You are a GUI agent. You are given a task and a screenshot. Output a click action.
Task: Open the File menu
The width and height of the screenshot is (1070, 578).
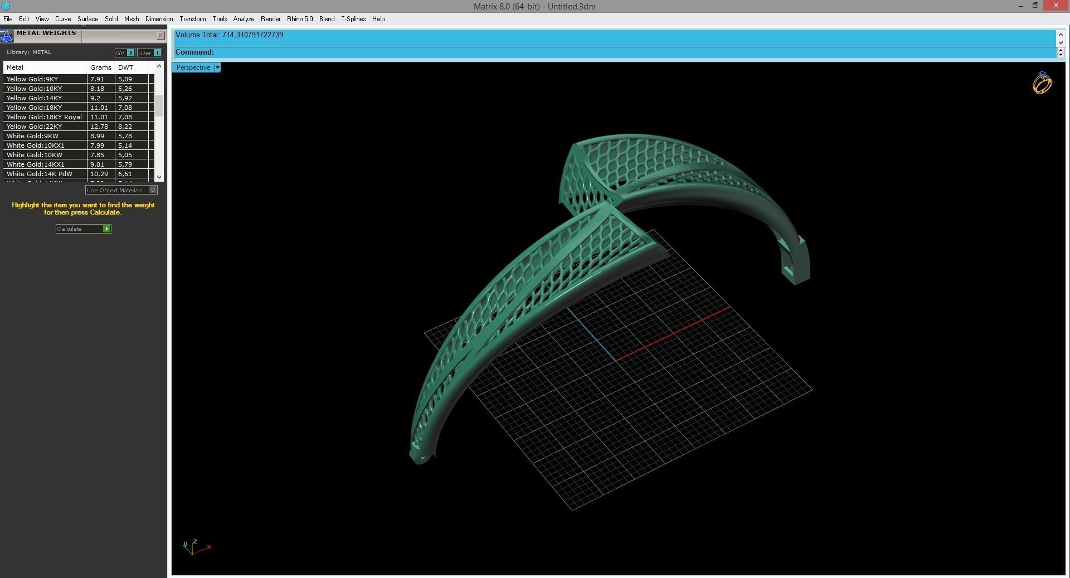(8, 19)
